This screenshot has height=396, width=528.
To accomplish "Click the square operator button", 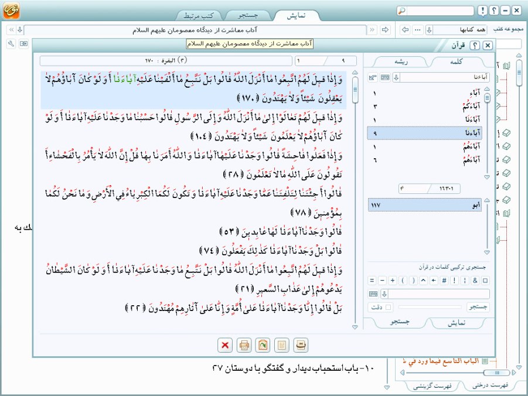I will click(485, 280).
